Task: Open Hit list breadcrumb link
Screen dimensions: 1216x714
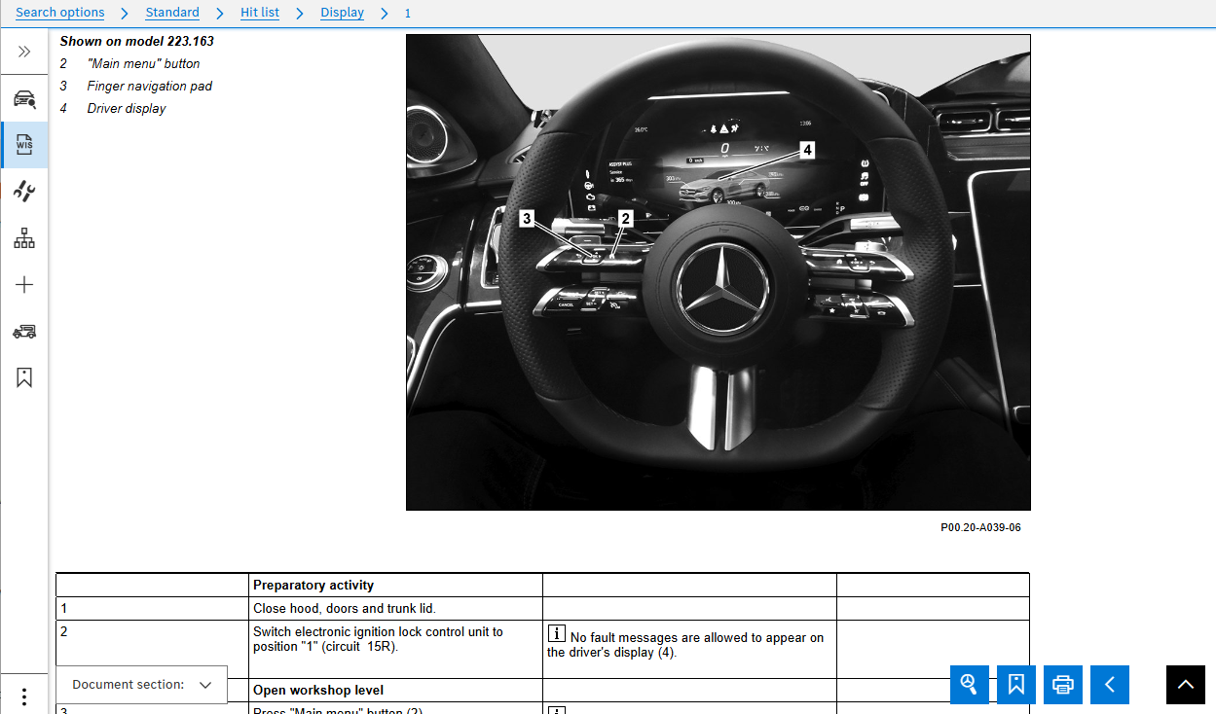Action: pos(260,13)
